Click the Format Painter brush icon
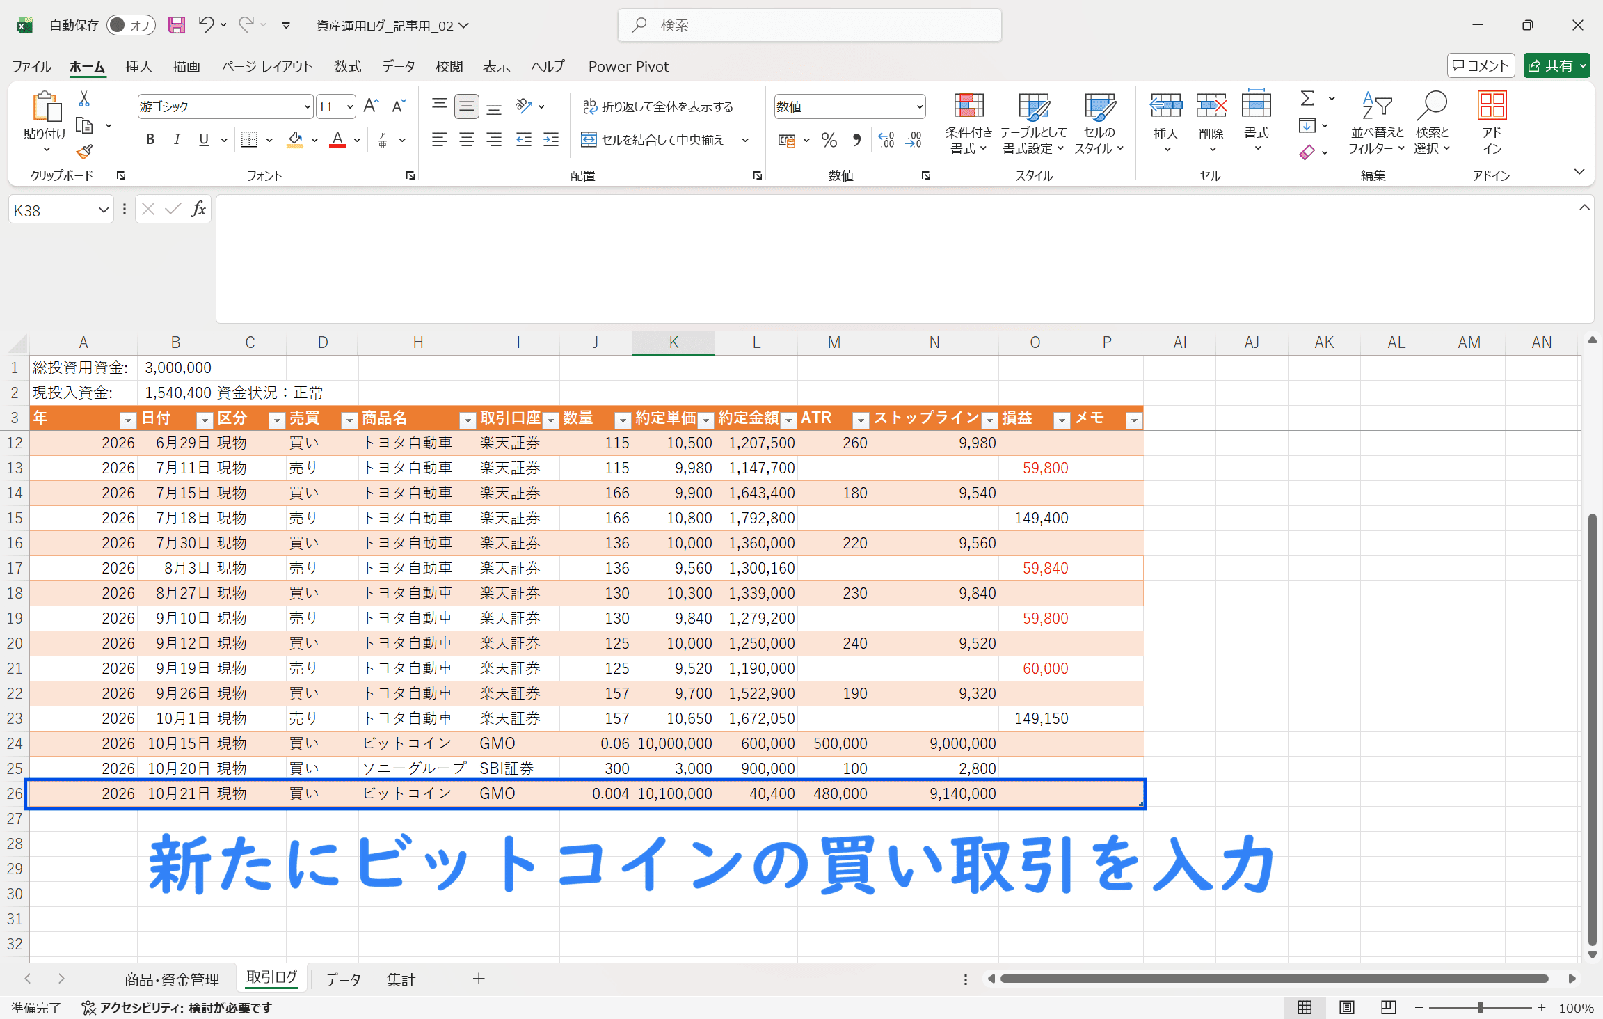The height and width of the screenshot is (1019, 1603). (85, 152)
